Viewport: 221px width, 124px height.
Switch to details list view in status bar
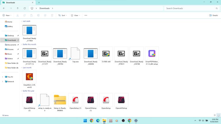(x=215, y=115)
